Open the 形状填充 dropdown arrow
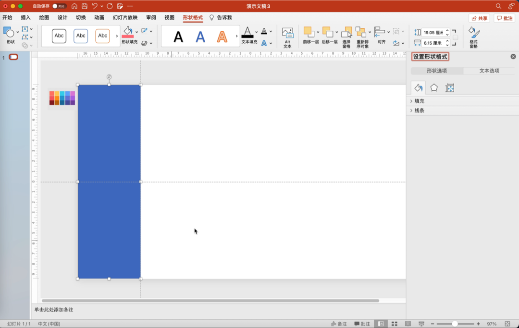Screen dimensions: 519x328 pyautogui.click(x=136, y=32)
